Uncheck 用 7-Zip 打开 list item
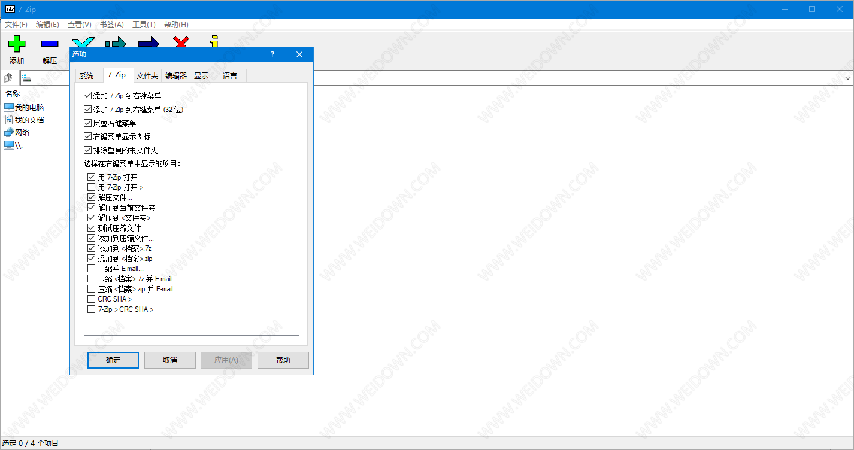 (92, 177)
